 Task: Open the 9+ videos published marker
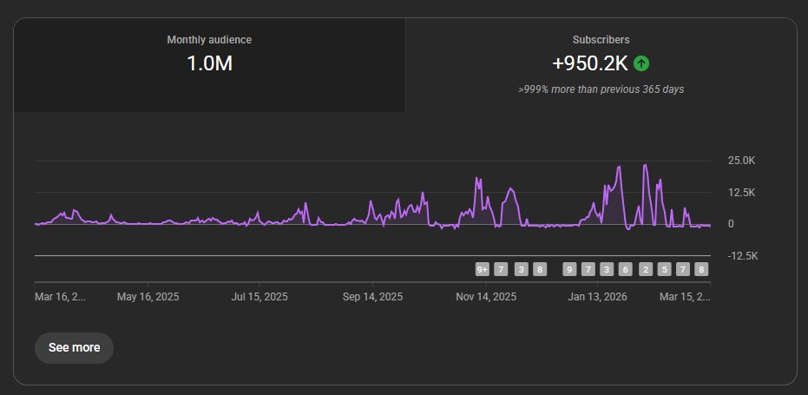click(x=483, y=269)
